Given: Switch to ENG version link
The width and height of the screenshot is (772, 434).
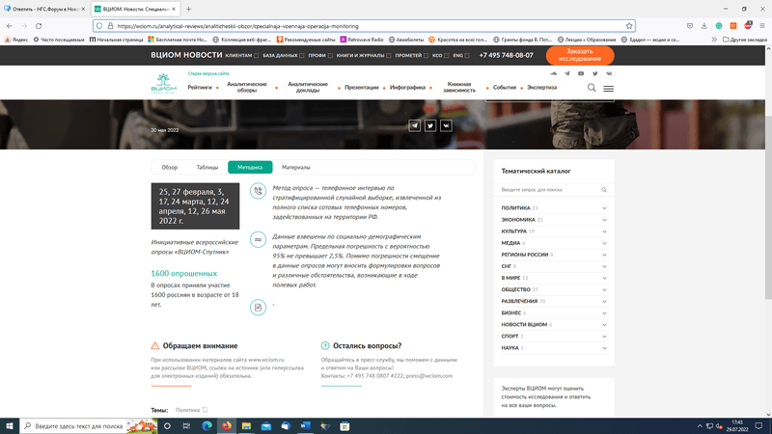Looking at the screenshot, I should 457,56.
